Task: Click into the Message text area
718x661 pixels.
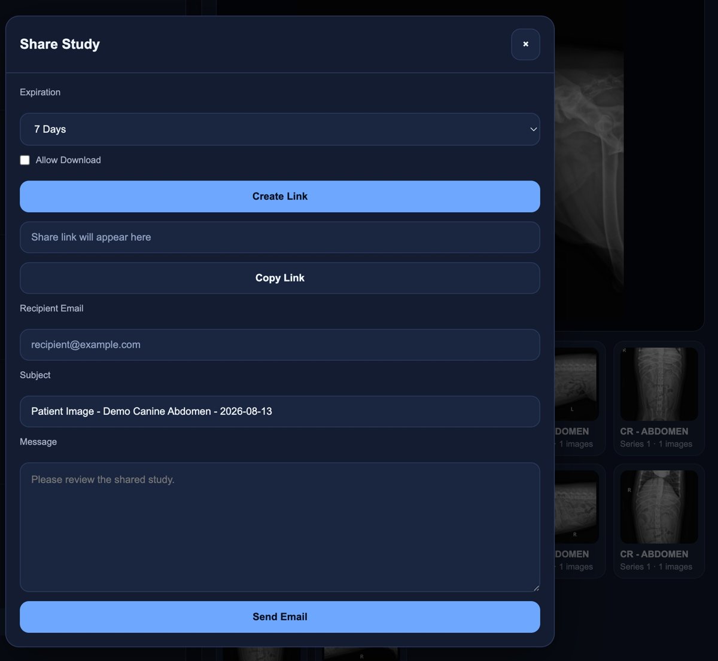Action: point(280,527)
